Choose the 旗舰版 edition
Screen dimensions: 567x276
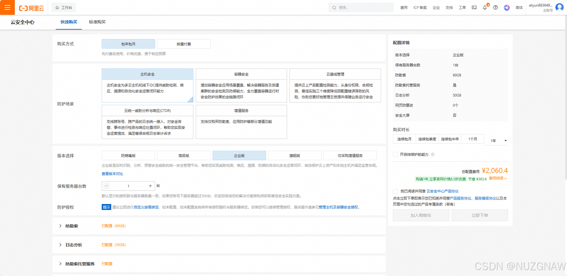[x=294, y=156]
